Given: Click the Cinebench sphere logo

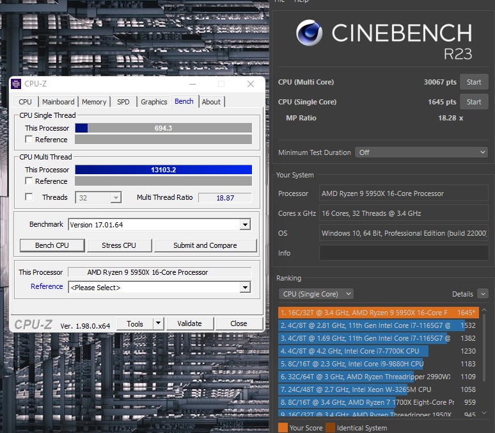Looking at the screenshot, I should coord(309,33).
